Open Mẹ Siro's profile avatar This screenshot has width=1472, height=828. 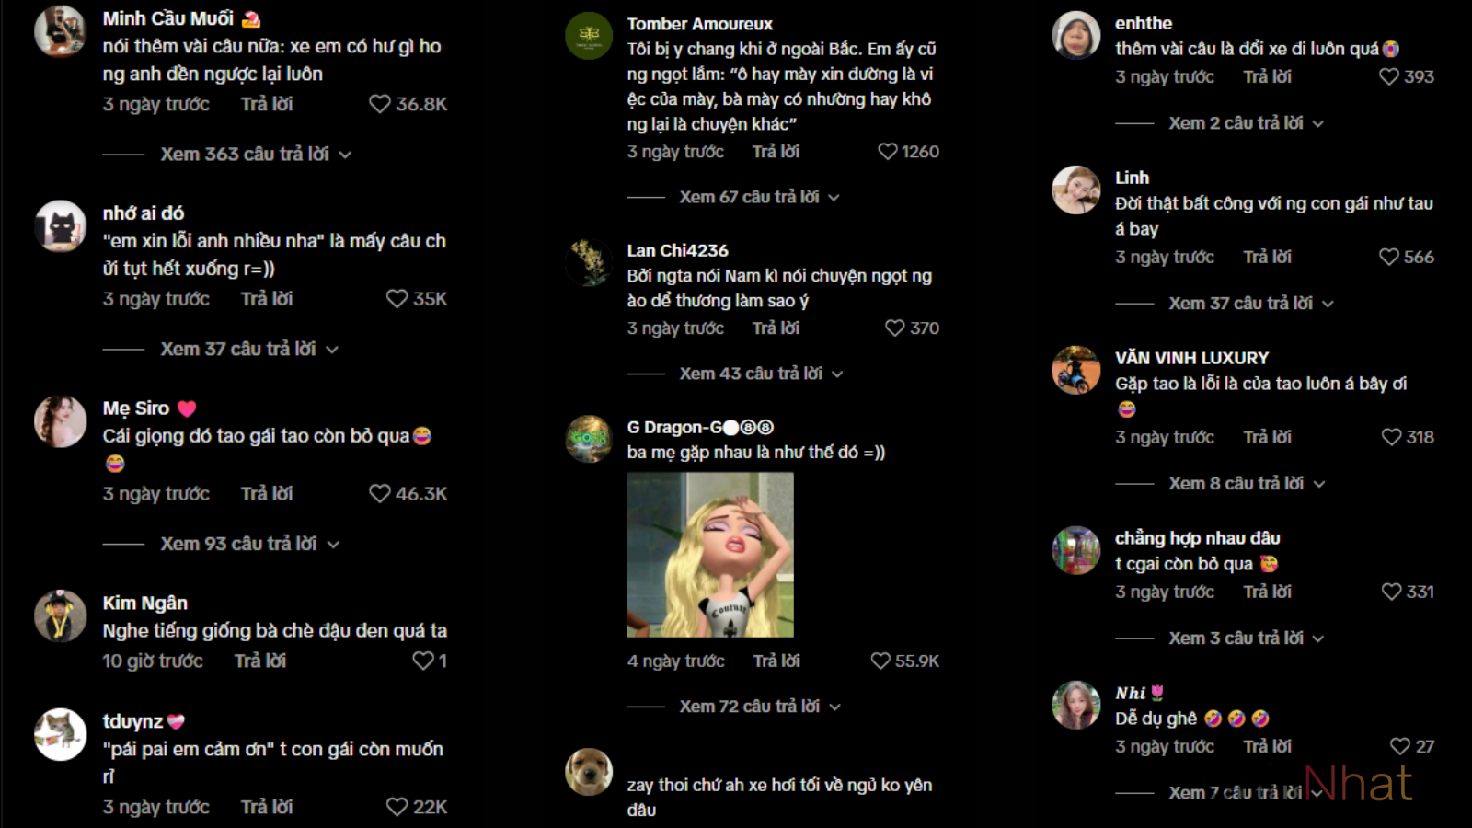point(61,421)
